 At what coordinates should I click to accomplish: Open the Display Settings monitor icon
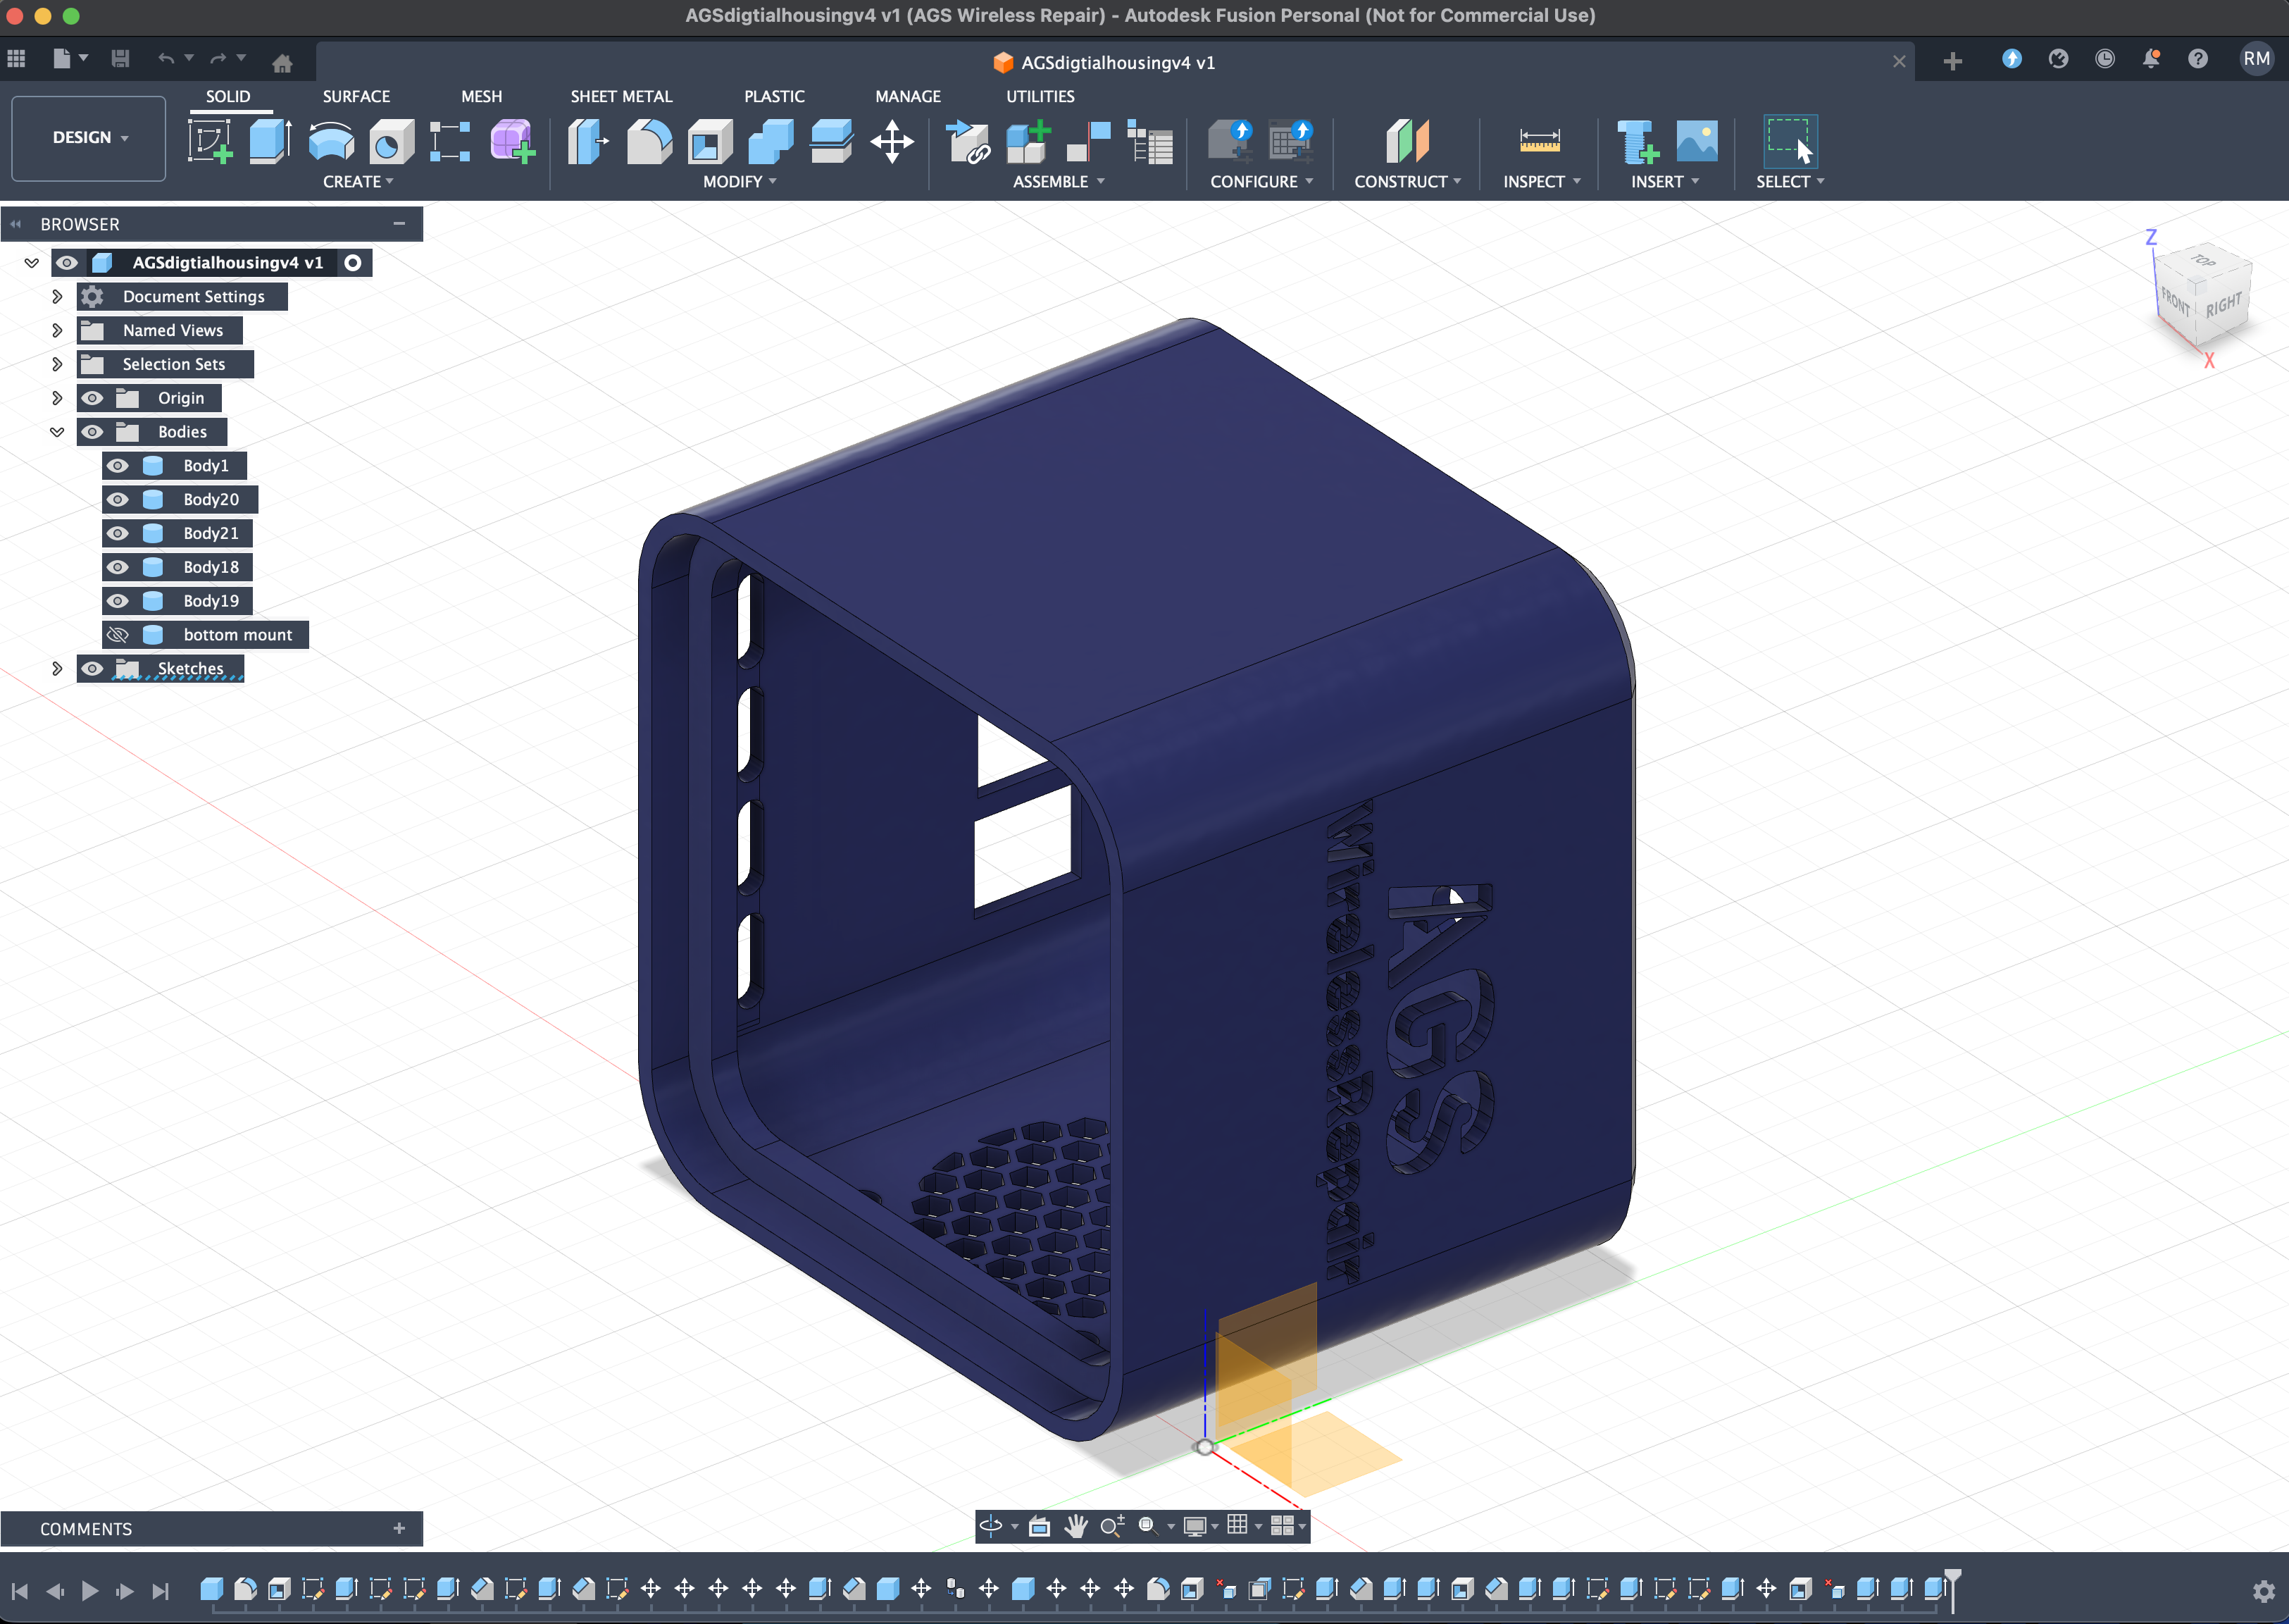1195,1526
